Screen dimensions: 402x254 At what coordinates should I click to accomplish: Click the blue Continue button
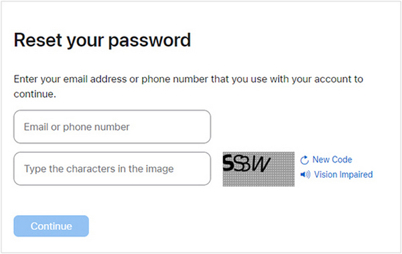[52, 226]
